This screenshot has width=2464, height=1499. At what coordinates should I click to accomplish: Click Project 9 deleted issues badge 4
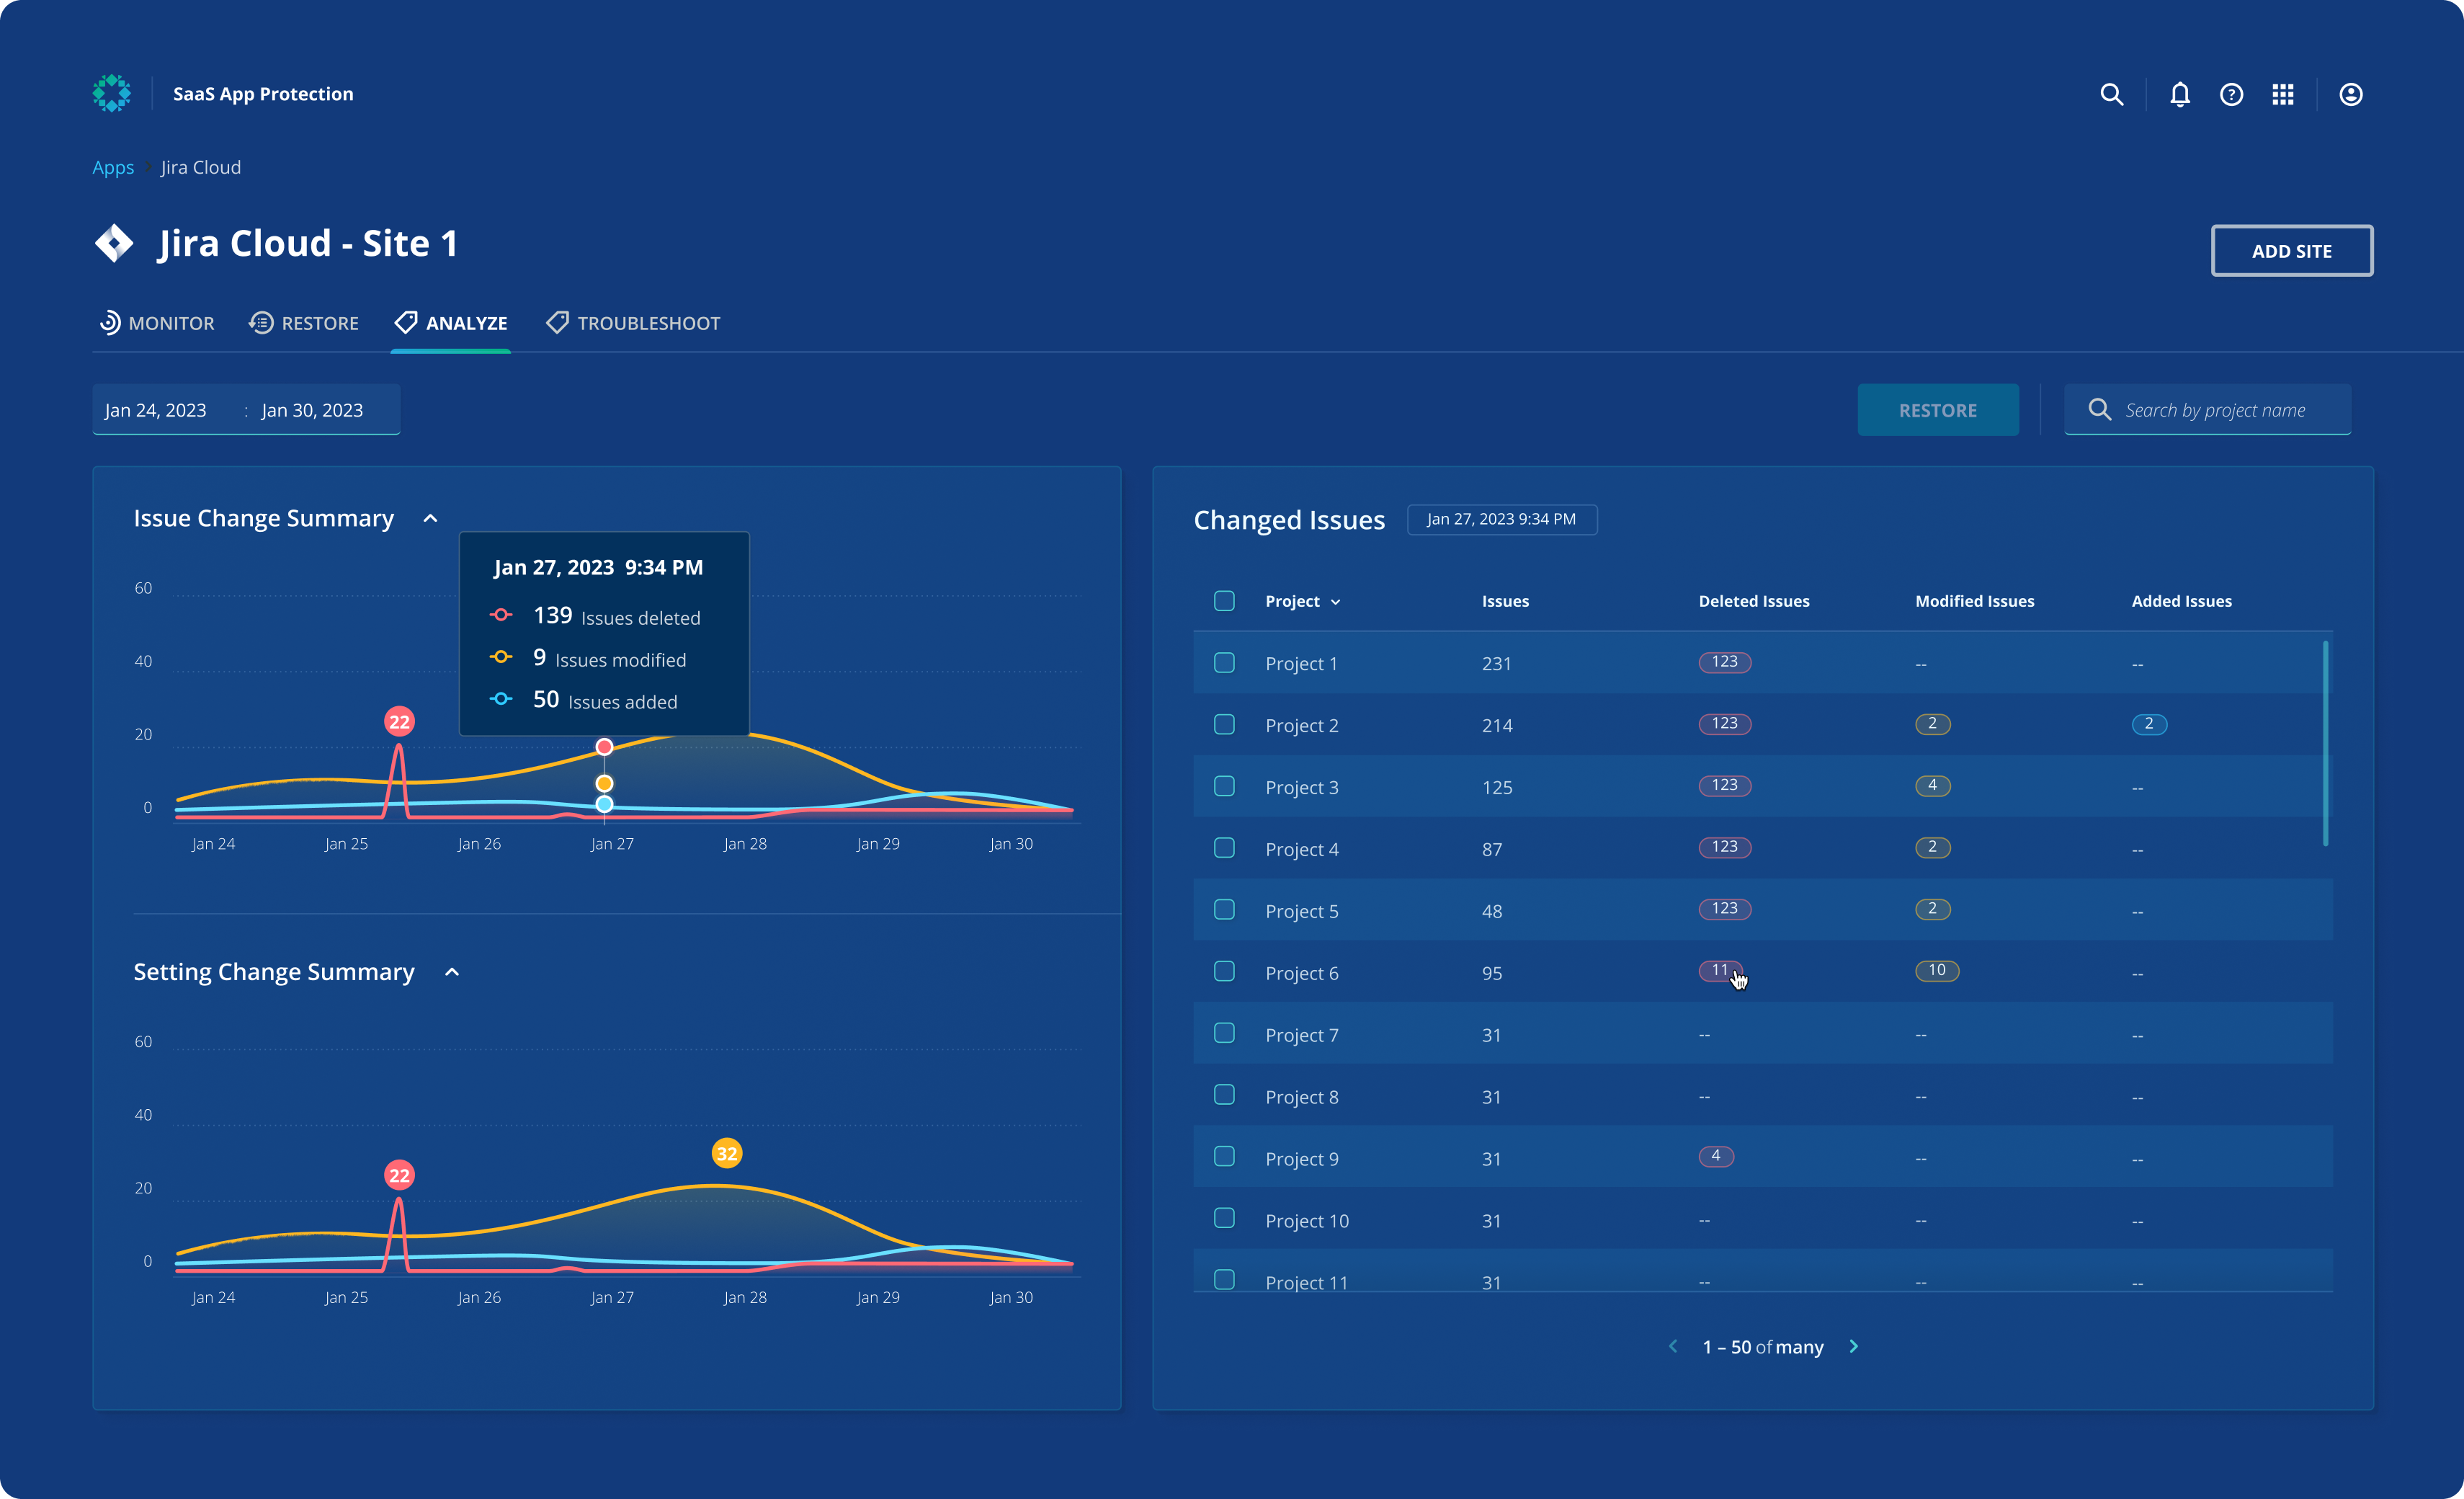point(1716,1157)
